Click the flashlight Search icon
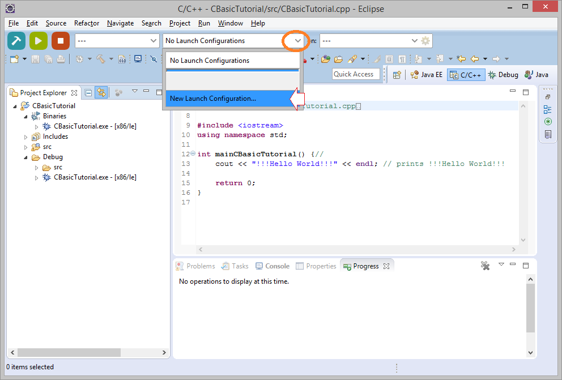Viewport: 562px width, 380px height. 352,59
